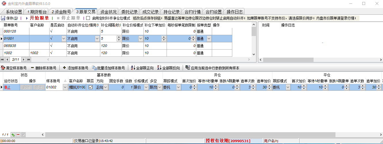Open the 开仓 跟踪模式 委托 dropdown
The width and height of the screenshot is (383, 144).
coord(179,87)
